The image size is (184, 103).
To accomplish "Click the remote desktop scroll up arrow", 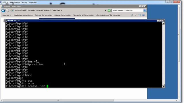I will coord(179,6).
